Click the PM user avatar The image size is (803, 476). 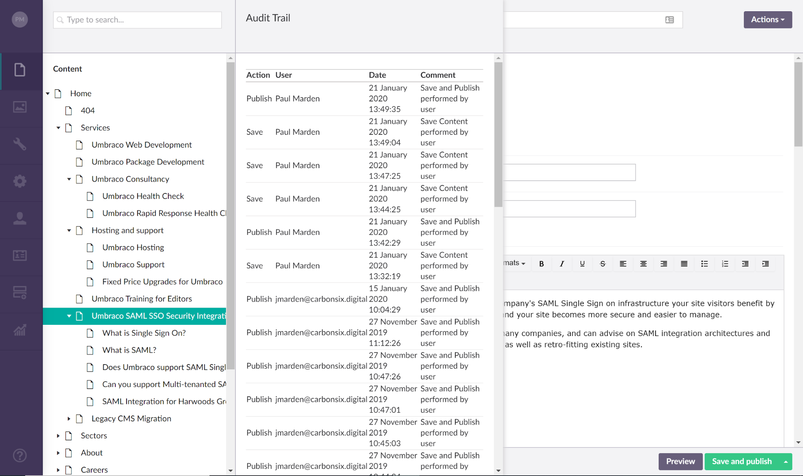(20, 19)
